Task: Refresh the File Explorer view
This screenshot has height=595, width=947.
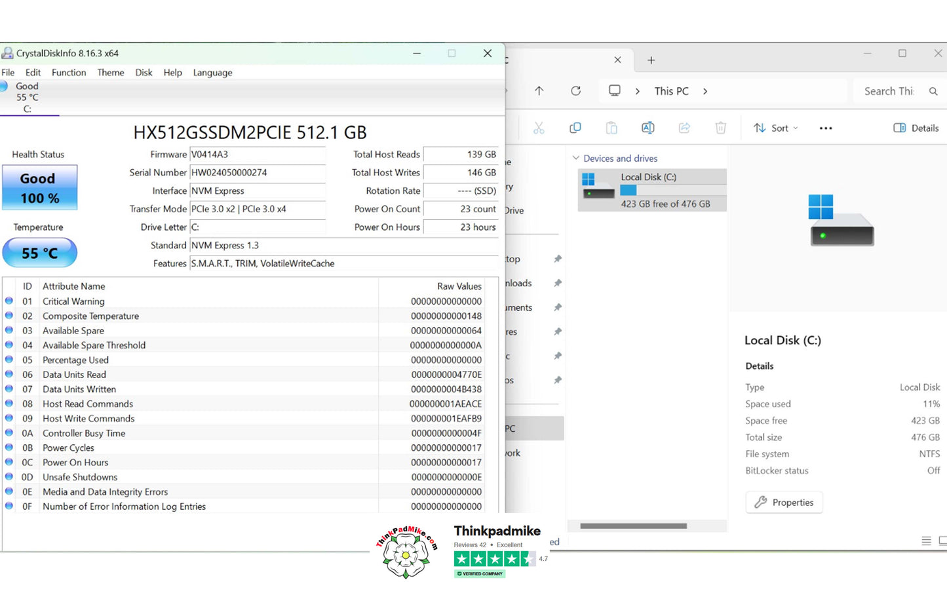Action: point(575,91)
